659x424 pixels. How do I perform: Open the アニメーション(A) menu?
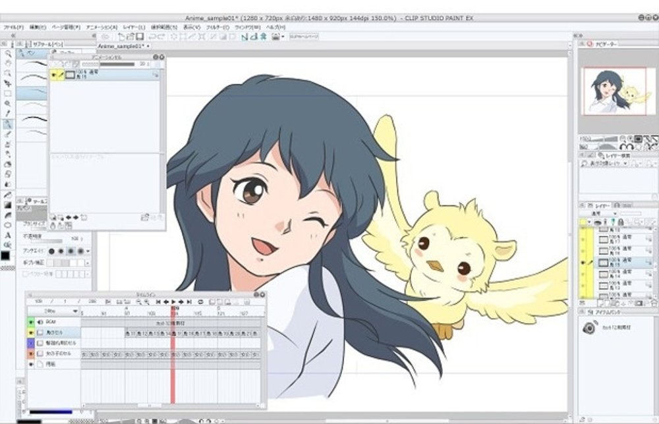102,27
